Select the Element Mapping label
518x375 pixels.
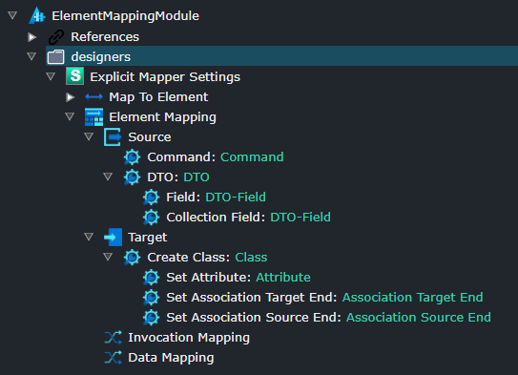[x=163, y=117]
